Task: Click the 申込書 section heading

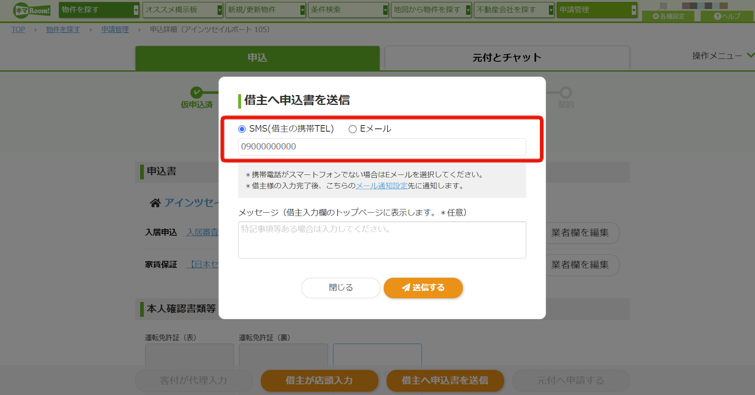Action: [162, 171]
